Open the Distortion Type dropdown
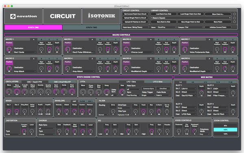 pos(13,134)
